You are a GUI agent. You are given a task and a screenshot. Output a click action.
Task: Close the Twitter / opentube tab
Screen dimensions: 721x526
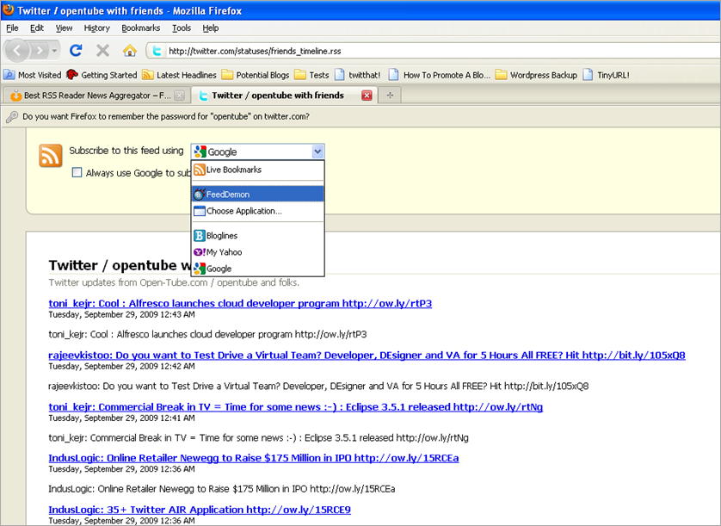click(x=367, y=96)
